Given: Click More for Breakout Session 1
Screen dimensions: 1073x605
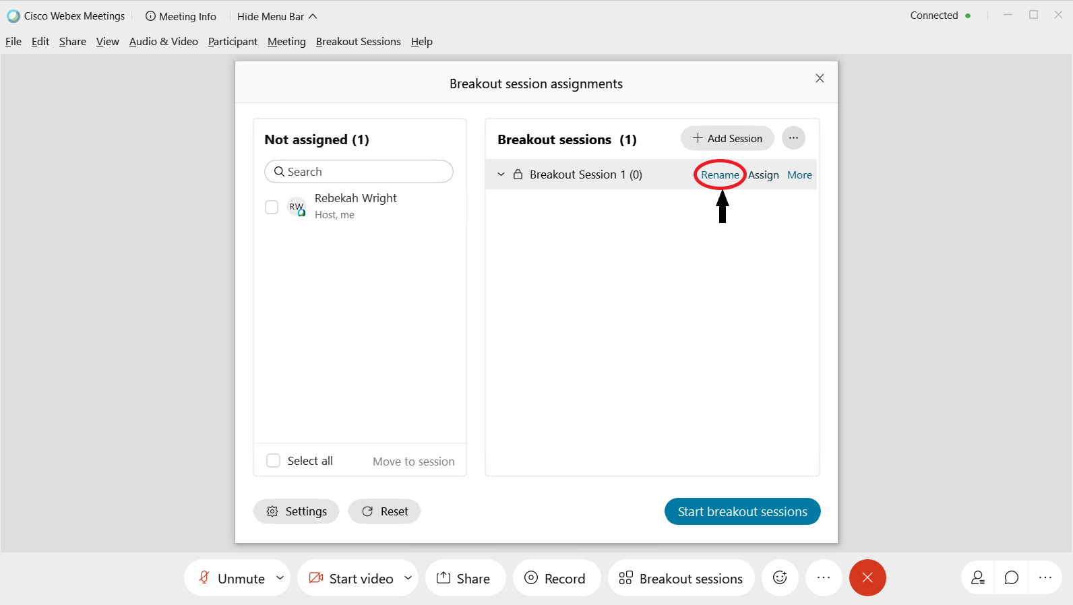Looking at the screenshot, I should 799,175.
